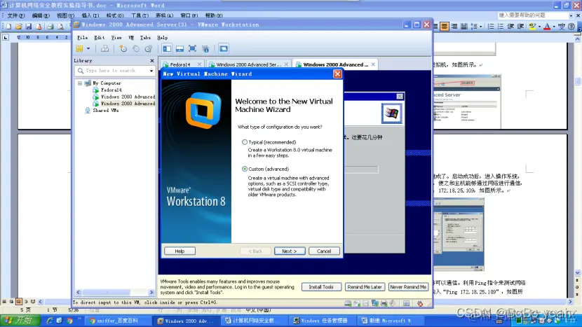This screenshot has width=582, height=327.
Task: Click Word's new document toolbar icon
Action: click(9, 27)
